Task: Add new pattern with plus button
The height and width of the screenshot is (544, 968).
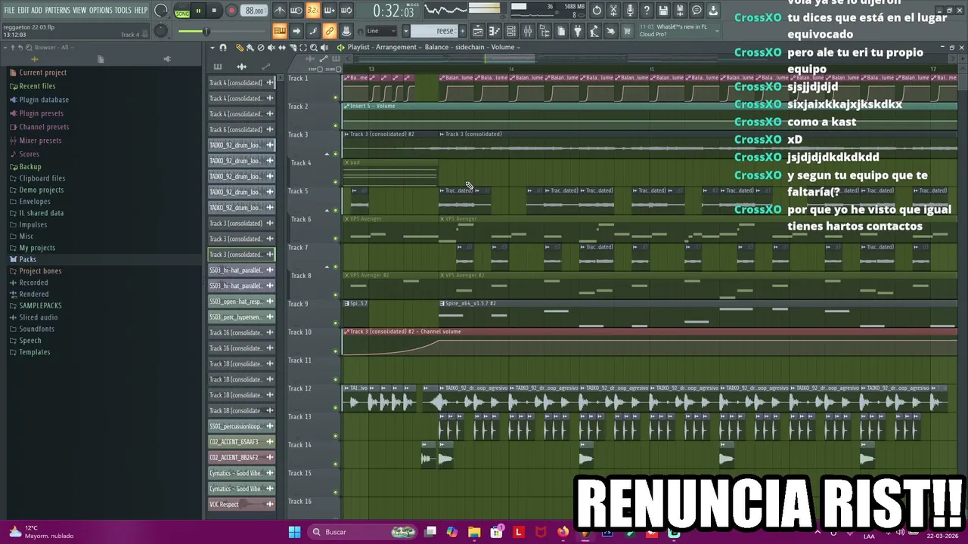Action: (x=464, y=31)
